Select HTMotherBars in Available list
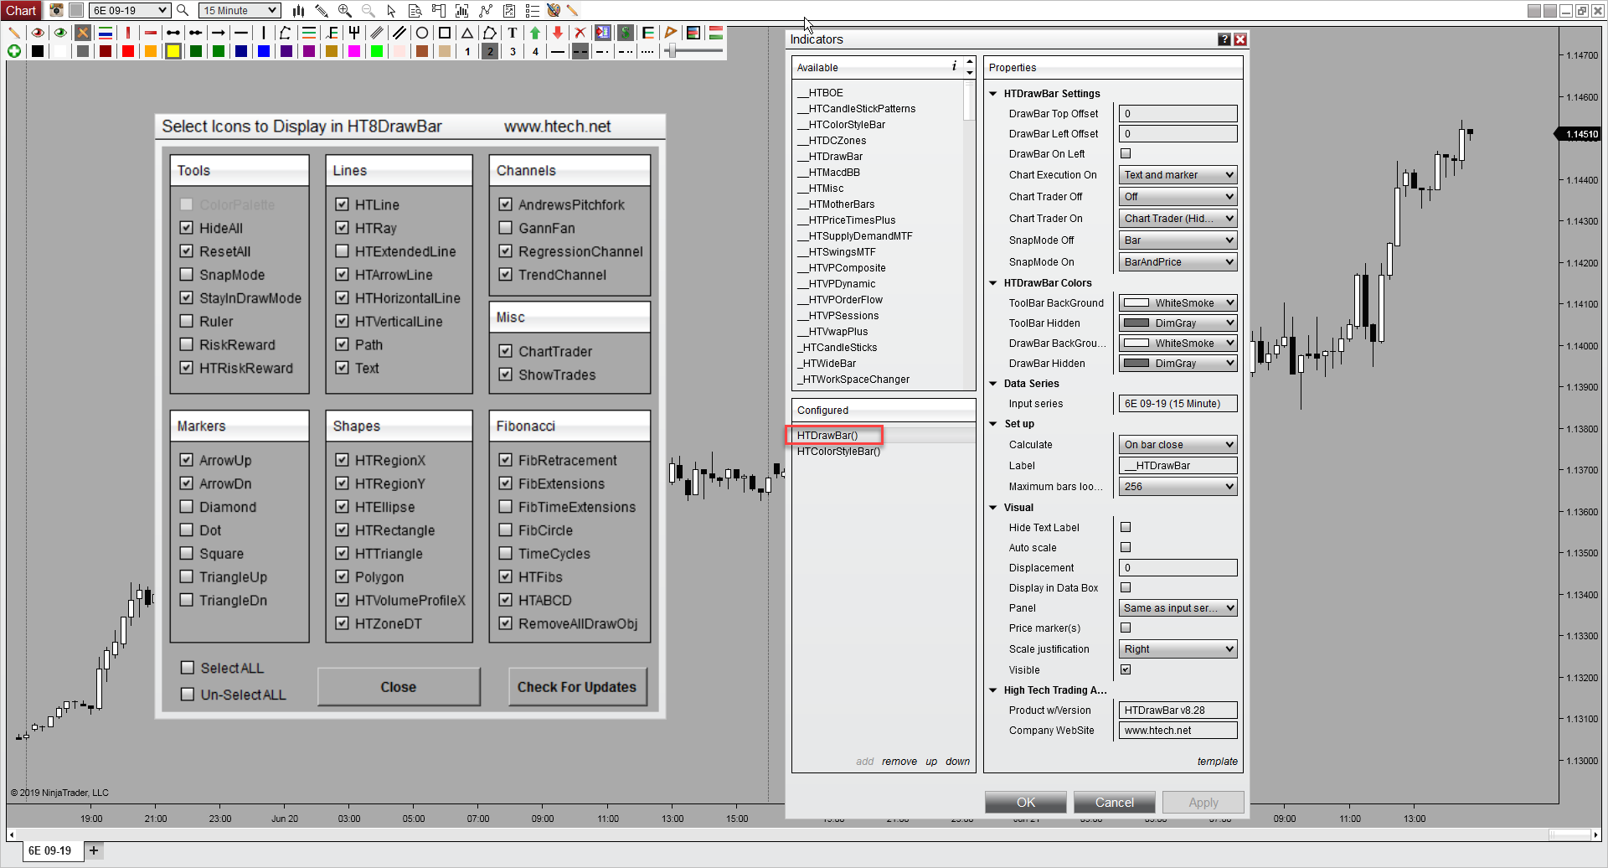The image size is (1608, 868). pos(836,204)
